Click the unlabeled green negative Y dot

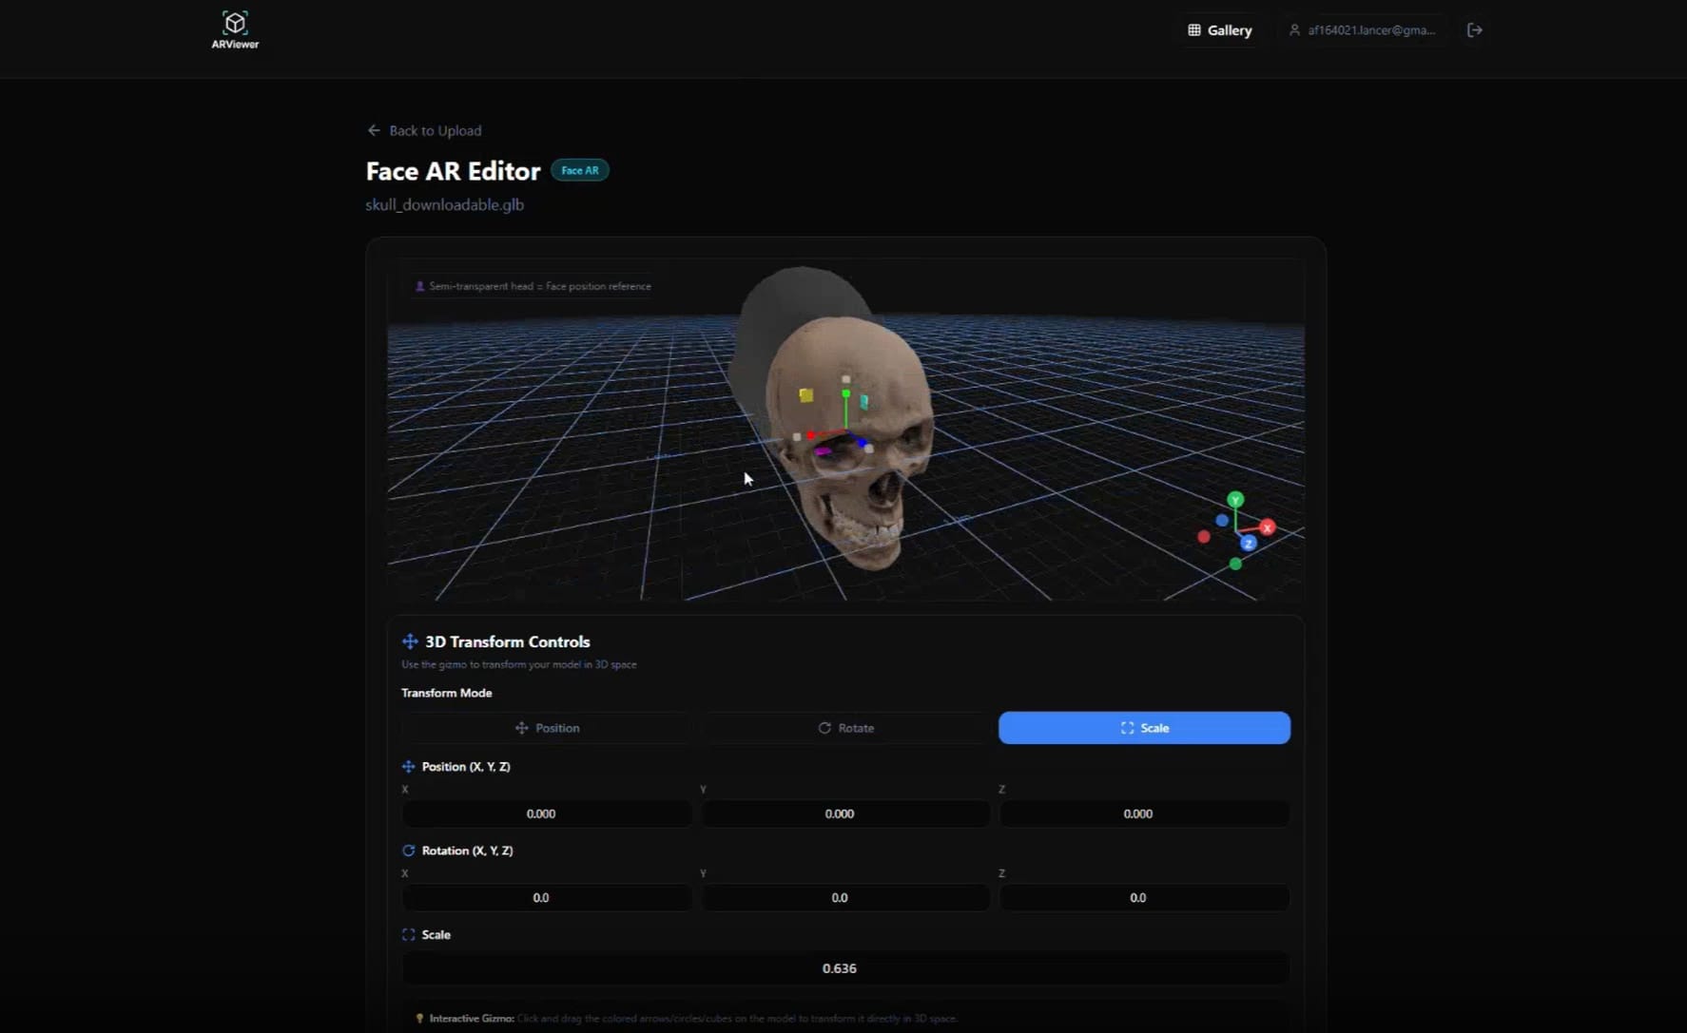(1235, 564)
